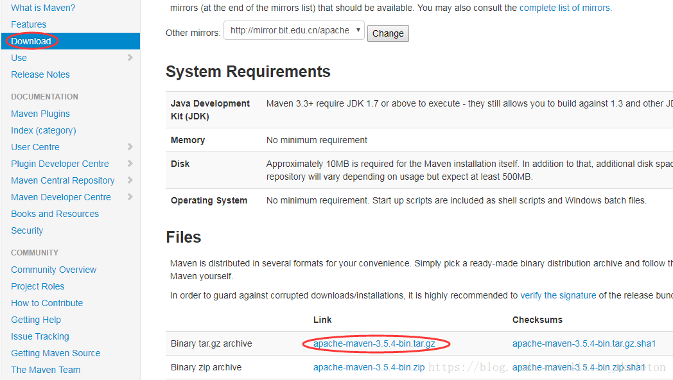Click the 'System Requirements' heading
Viewport: 673px width, 380px height.
(248, 72)
